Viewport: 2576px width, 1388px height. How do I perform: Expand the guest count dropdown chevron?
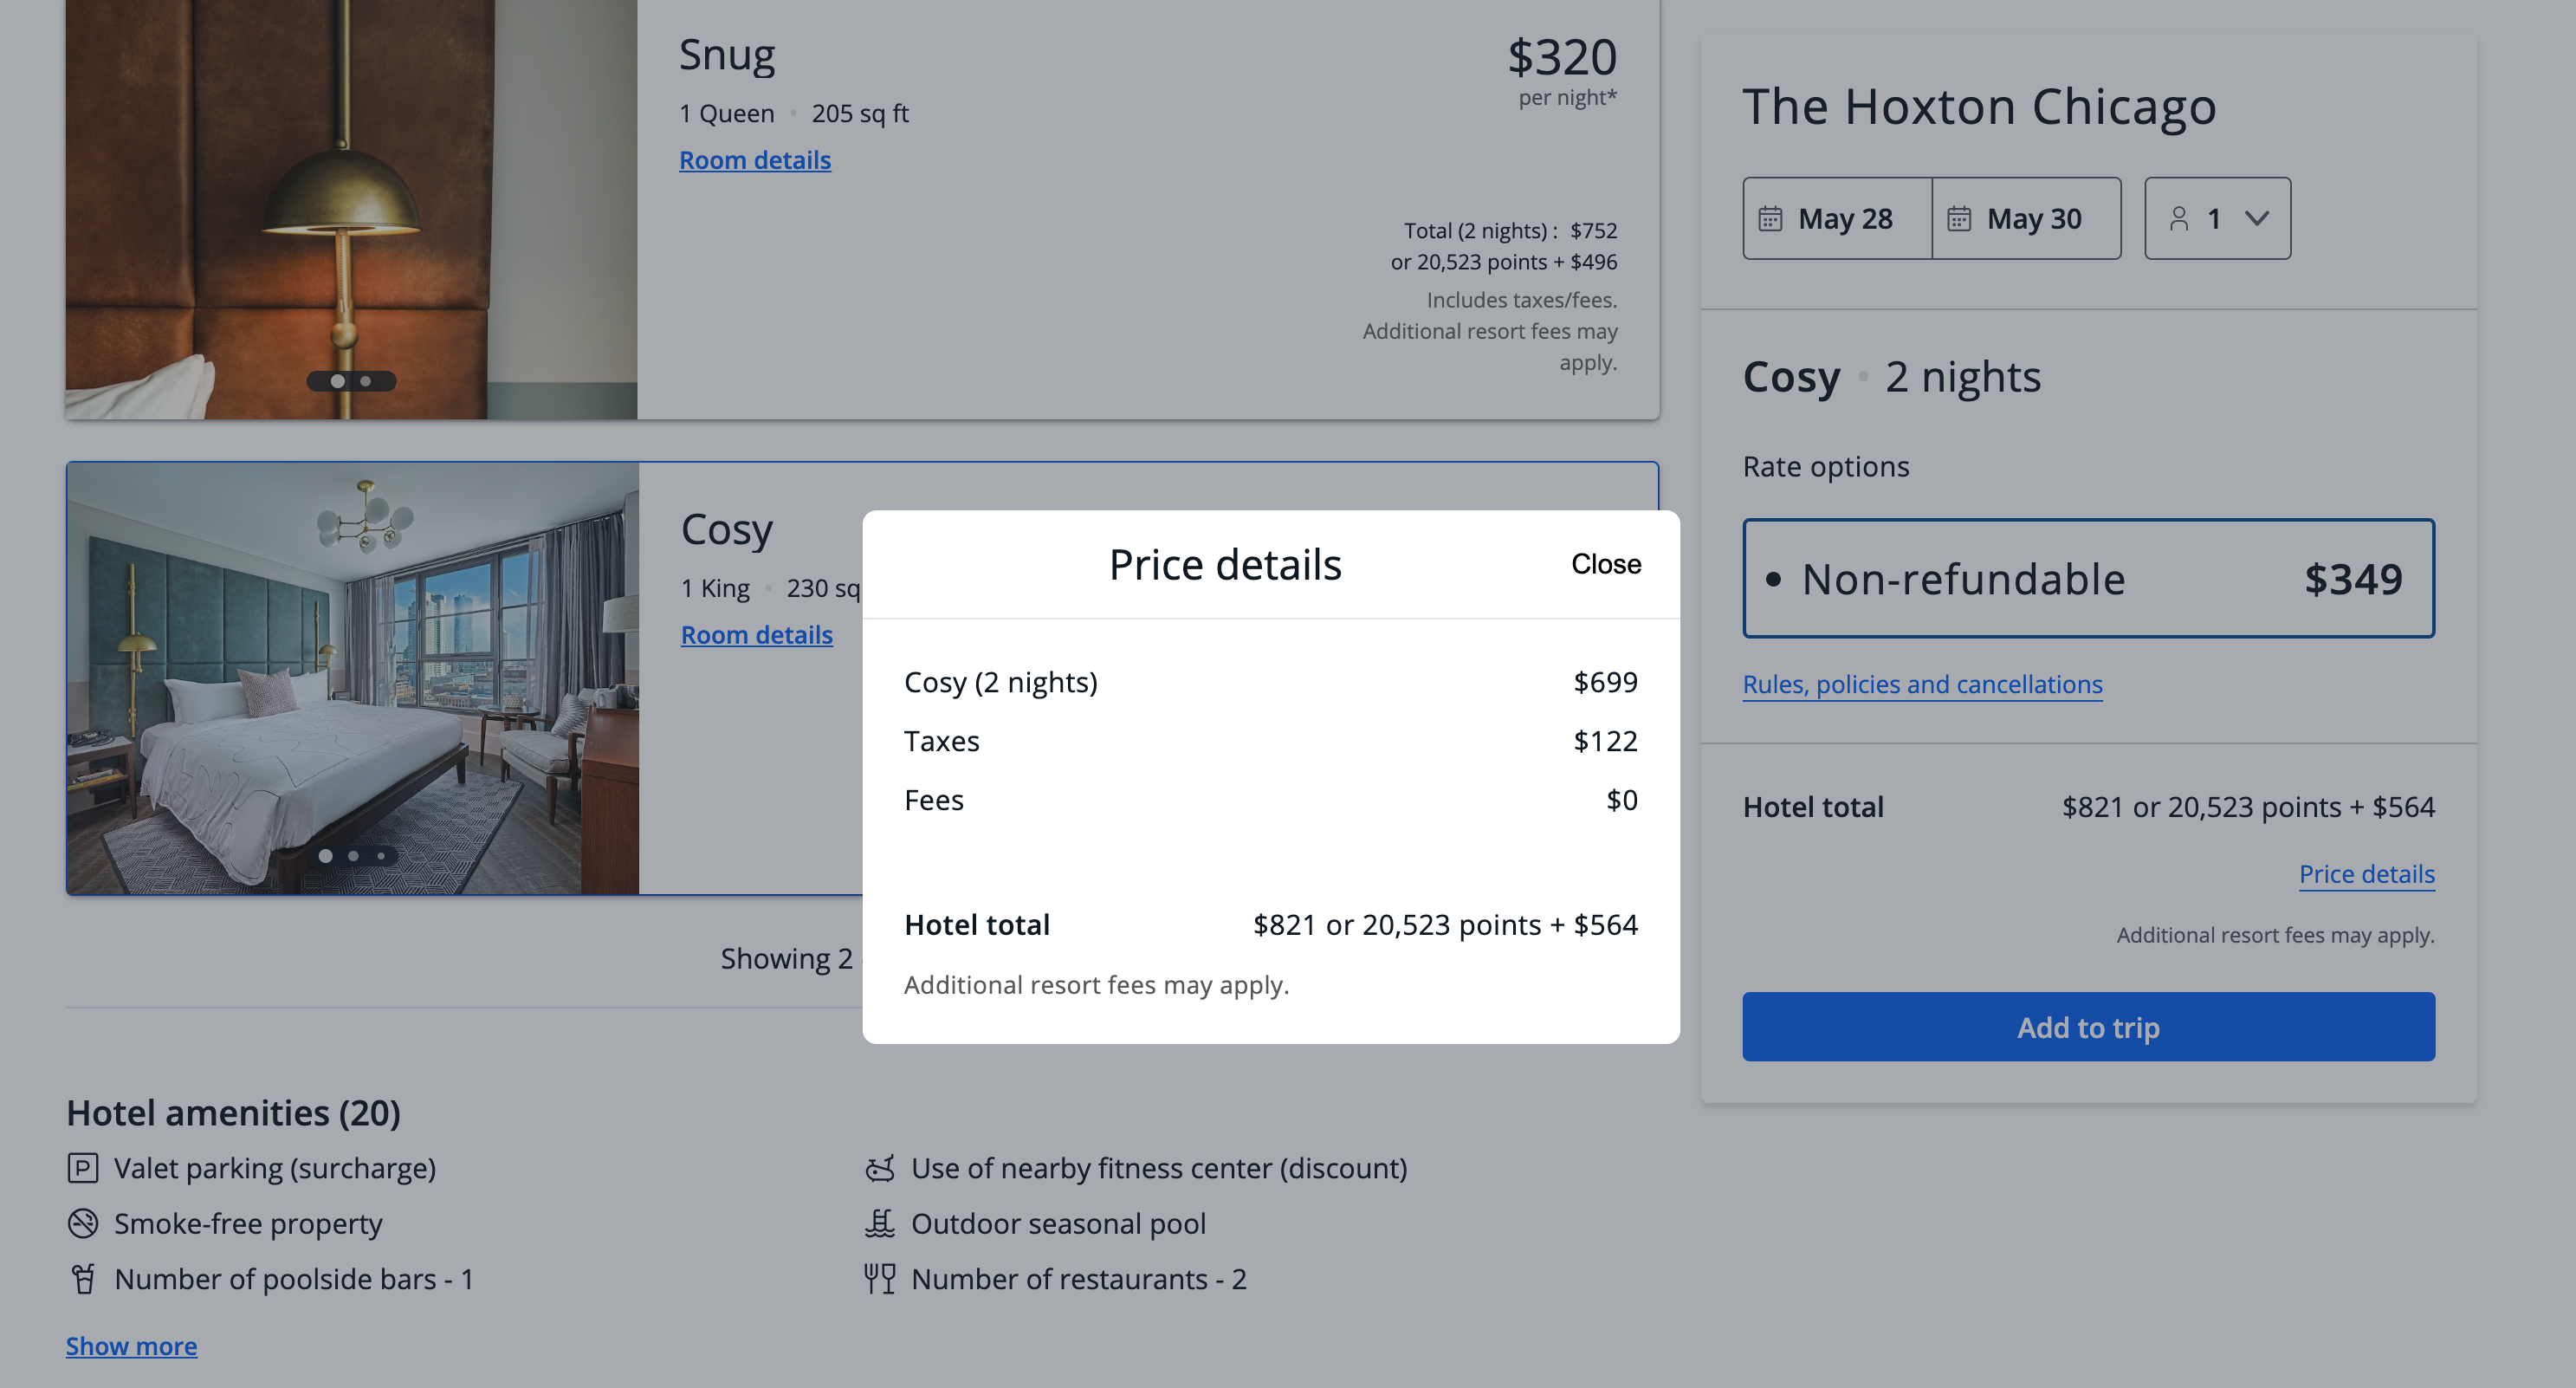2257,218
